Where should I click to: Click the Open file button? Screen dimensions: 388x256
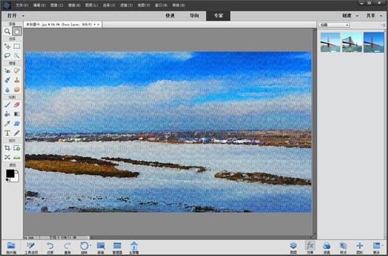(x=12, y=16)
